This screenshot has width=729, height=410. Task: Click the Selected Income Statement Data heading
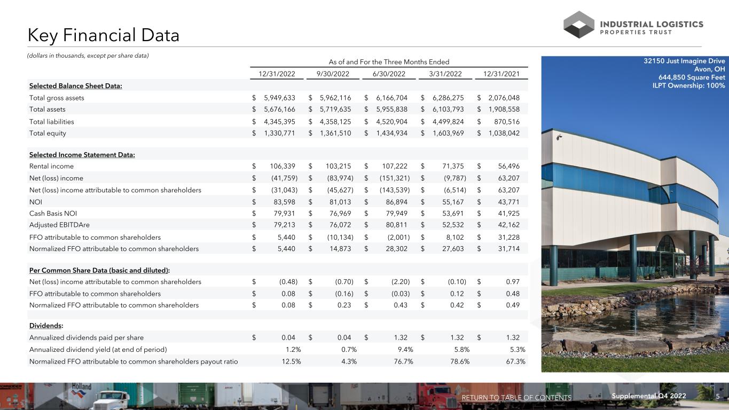point(82,155)
